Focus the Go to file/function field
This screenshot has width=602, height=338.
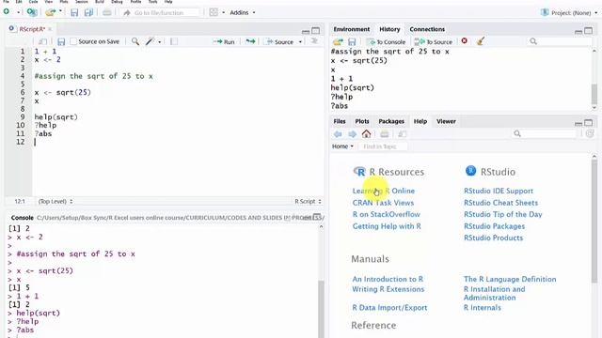point(160,12)
